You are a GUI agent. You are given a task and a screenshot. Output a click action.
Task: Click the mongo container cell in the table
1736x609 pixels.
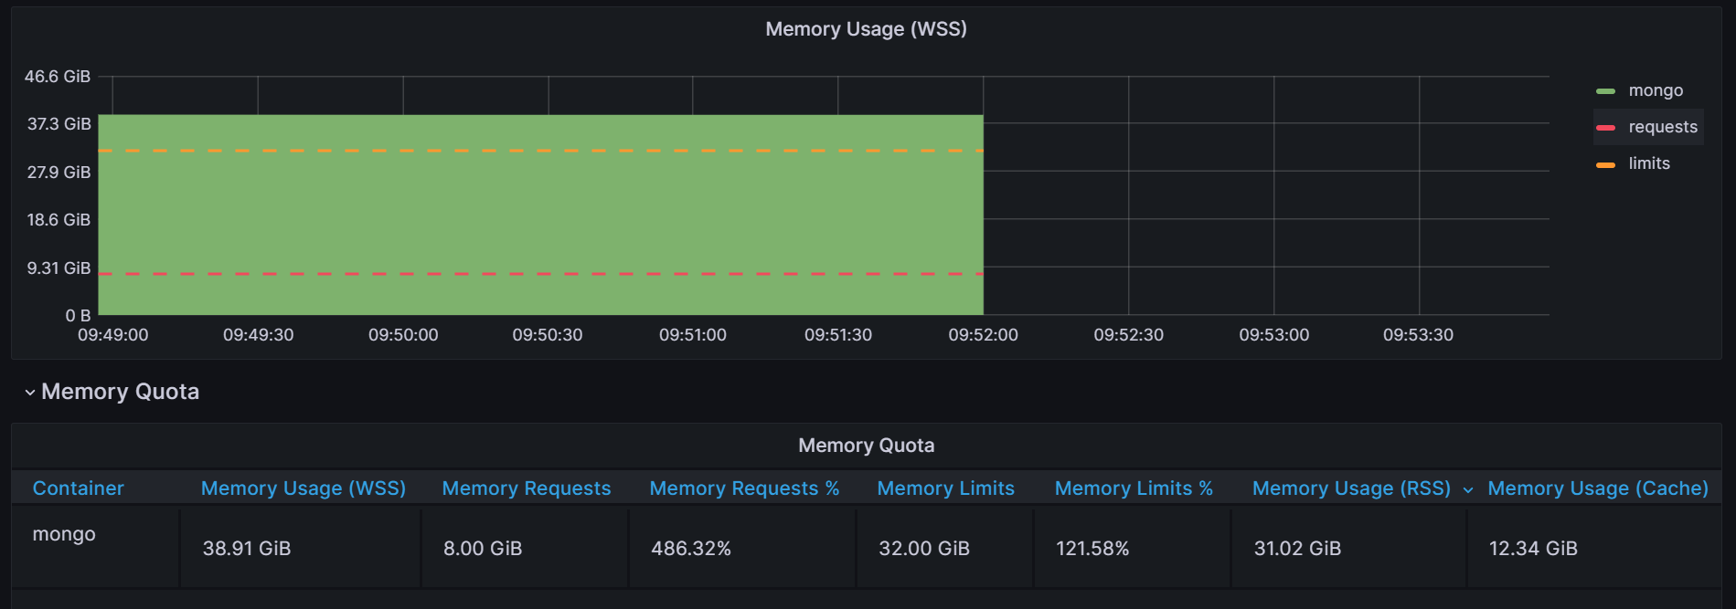point(64,534)
